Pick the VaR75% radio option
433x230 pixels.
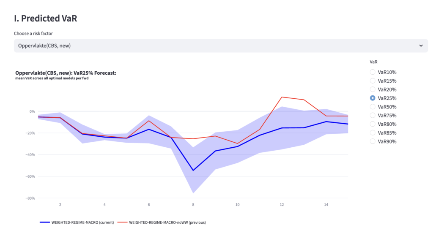click(x=373, y=115)
